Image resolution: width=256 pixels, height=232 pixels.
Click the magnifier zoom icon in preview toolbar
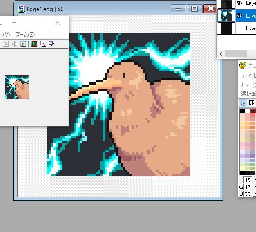(6, 44)
